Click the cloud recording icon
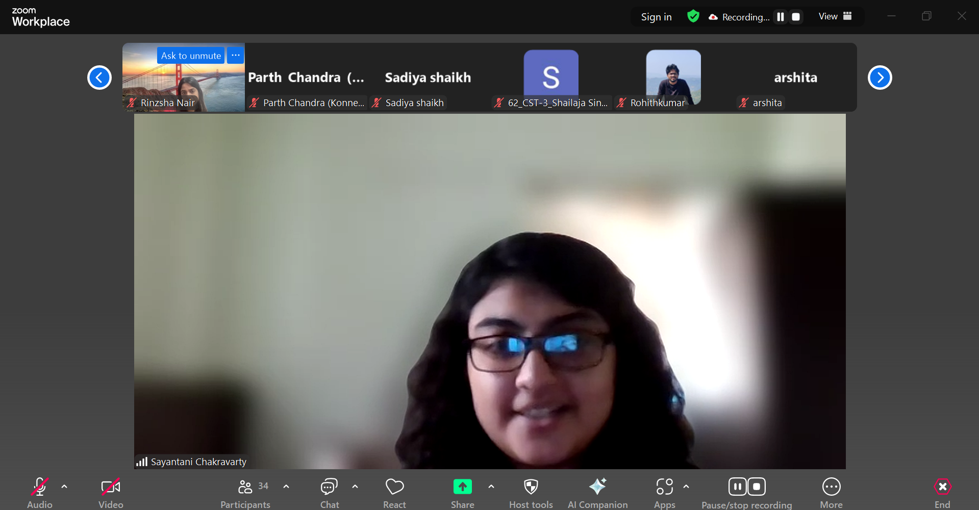Image resolution: width=979 pixels, height=510 pixels. (713, 17)
